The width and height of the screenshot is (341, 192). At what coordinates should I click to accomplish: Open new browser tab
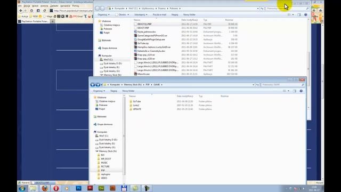53,21
